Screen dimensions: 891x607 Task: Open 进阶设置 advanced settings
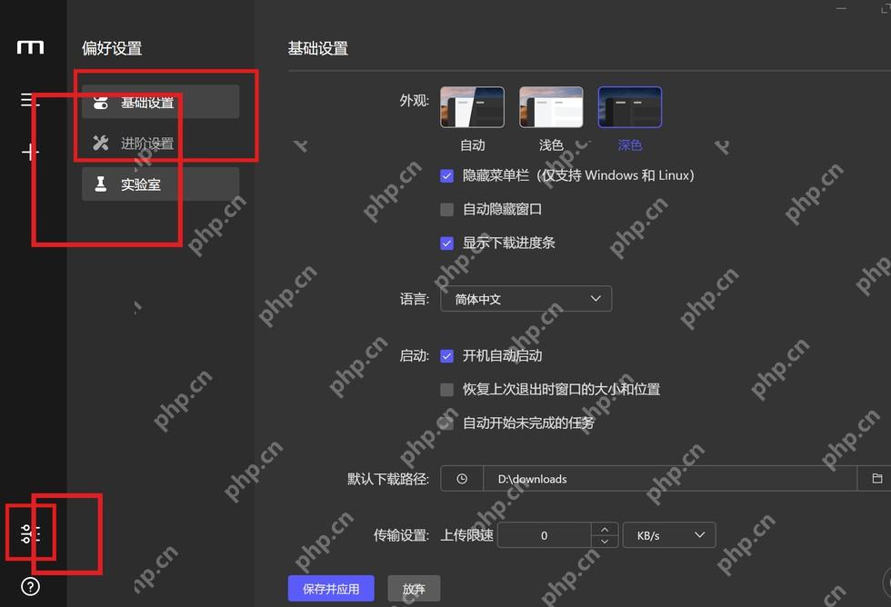(160, 143)
